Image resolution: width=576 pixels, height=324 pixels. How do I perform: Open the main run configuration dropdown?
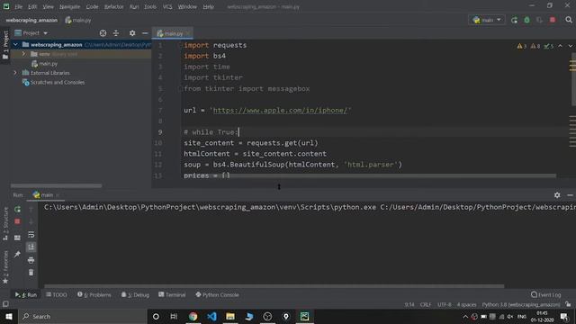point(487,20)
